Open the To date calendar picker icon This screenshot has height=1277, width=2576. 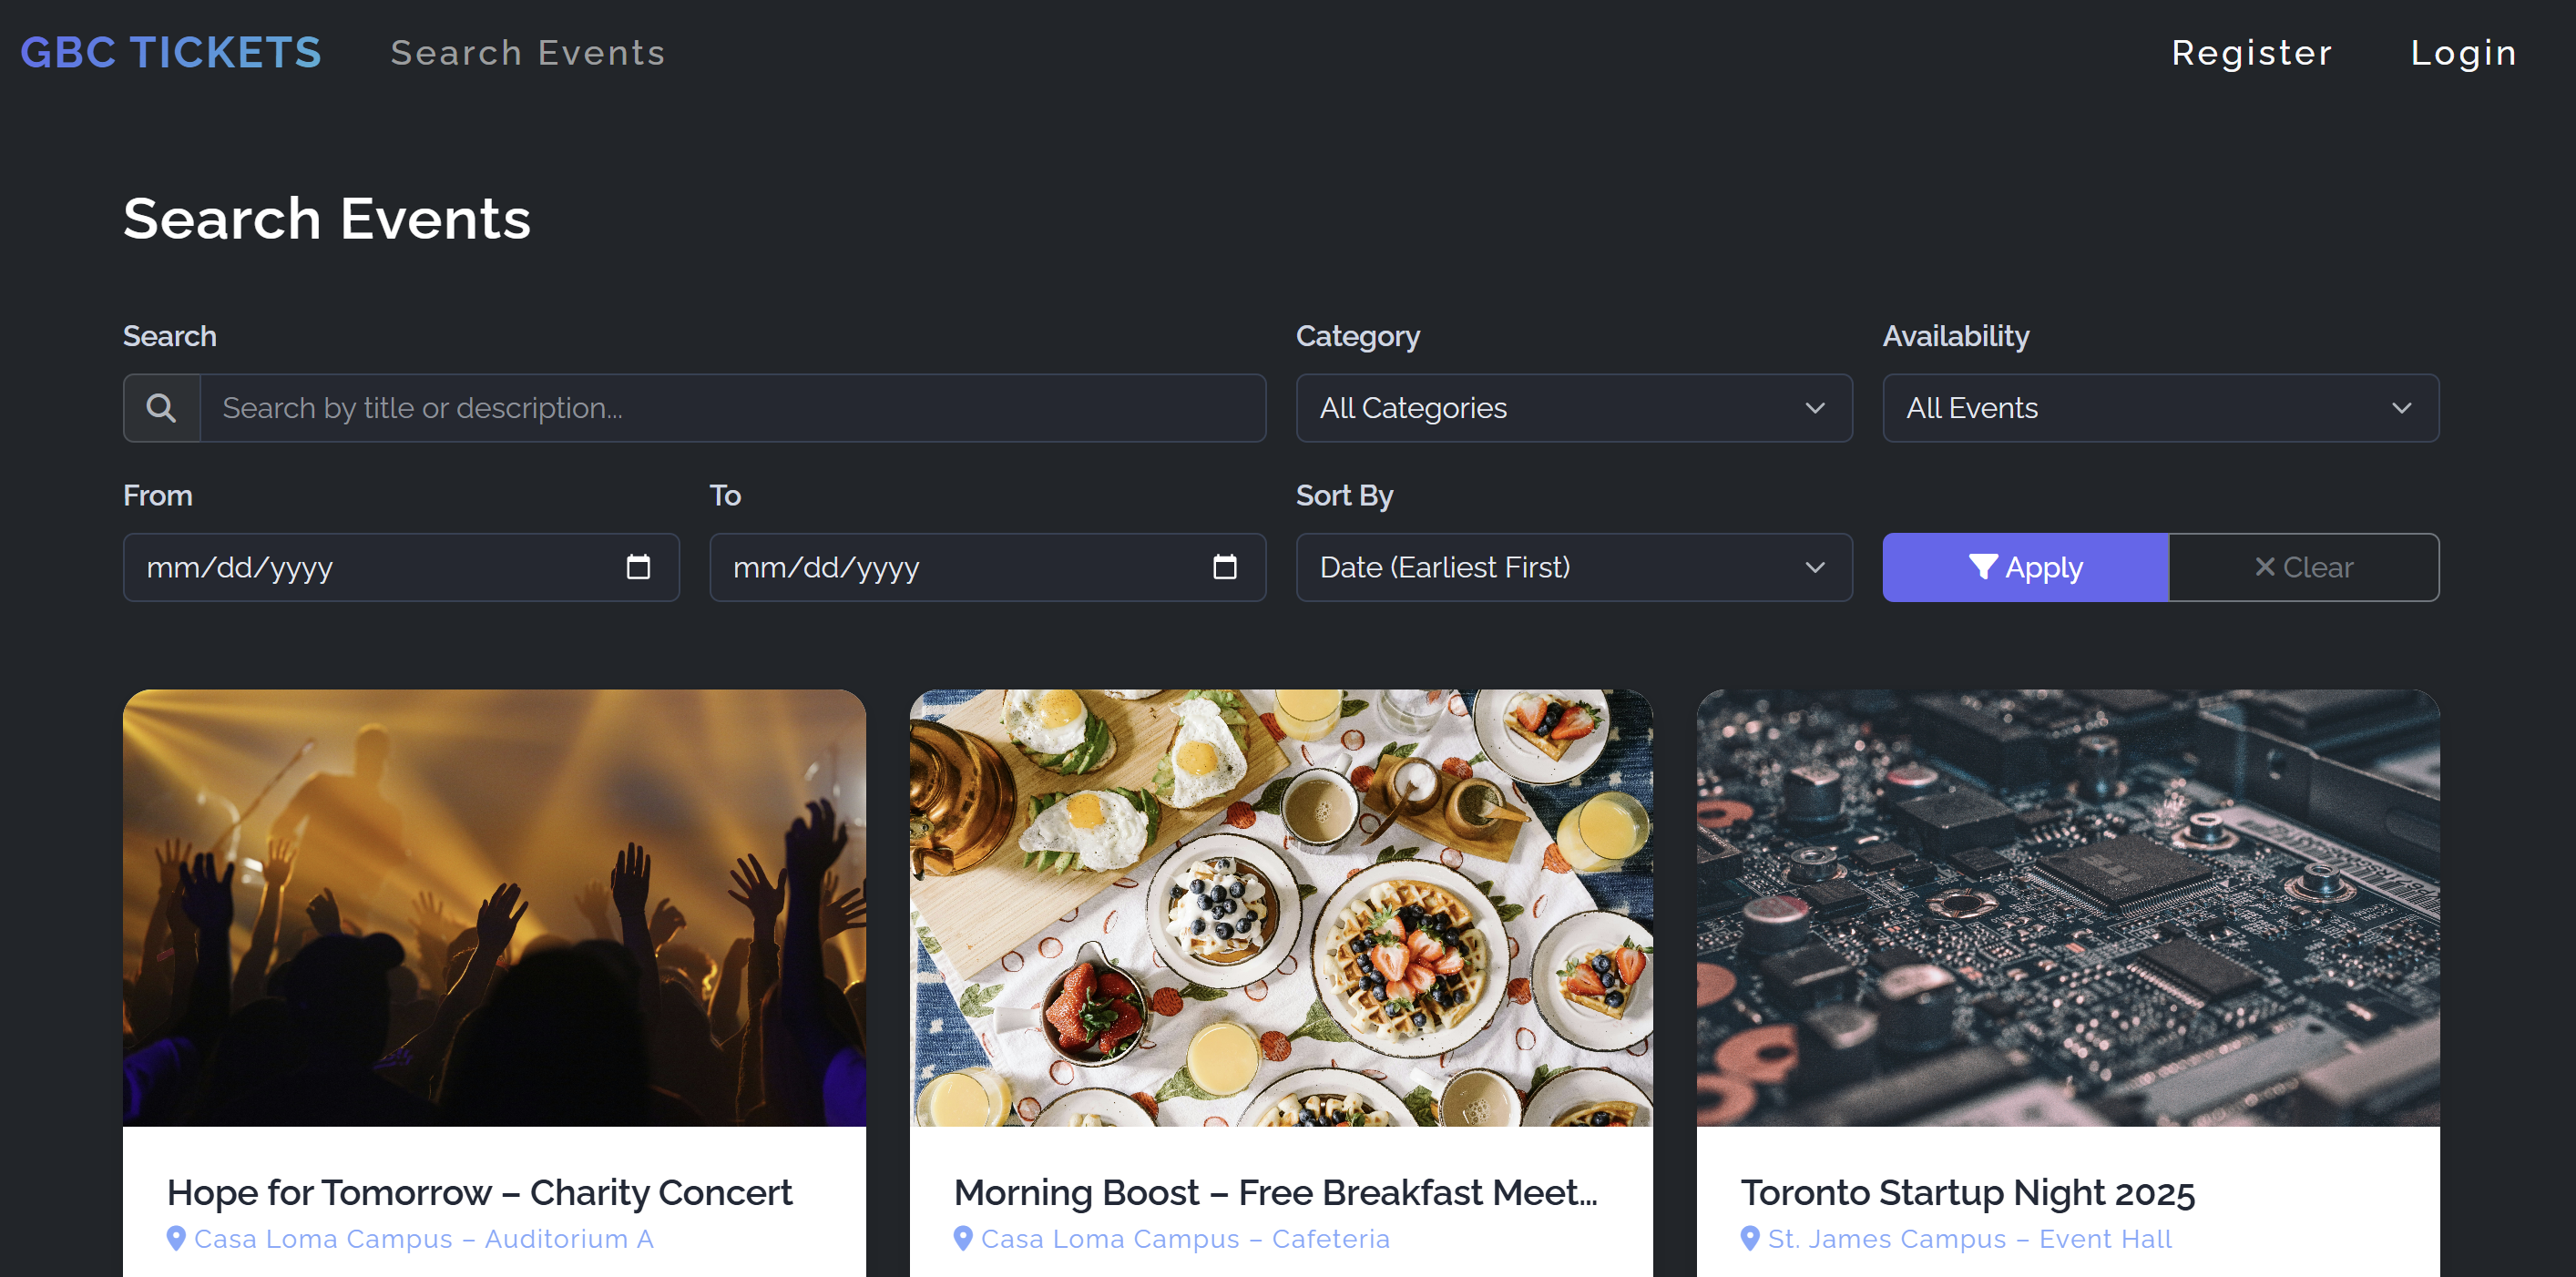point(1224,567)
